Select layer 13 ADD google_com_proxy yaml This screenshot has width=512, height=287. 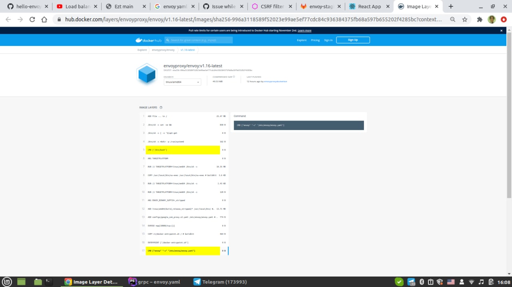pos(184,217)
